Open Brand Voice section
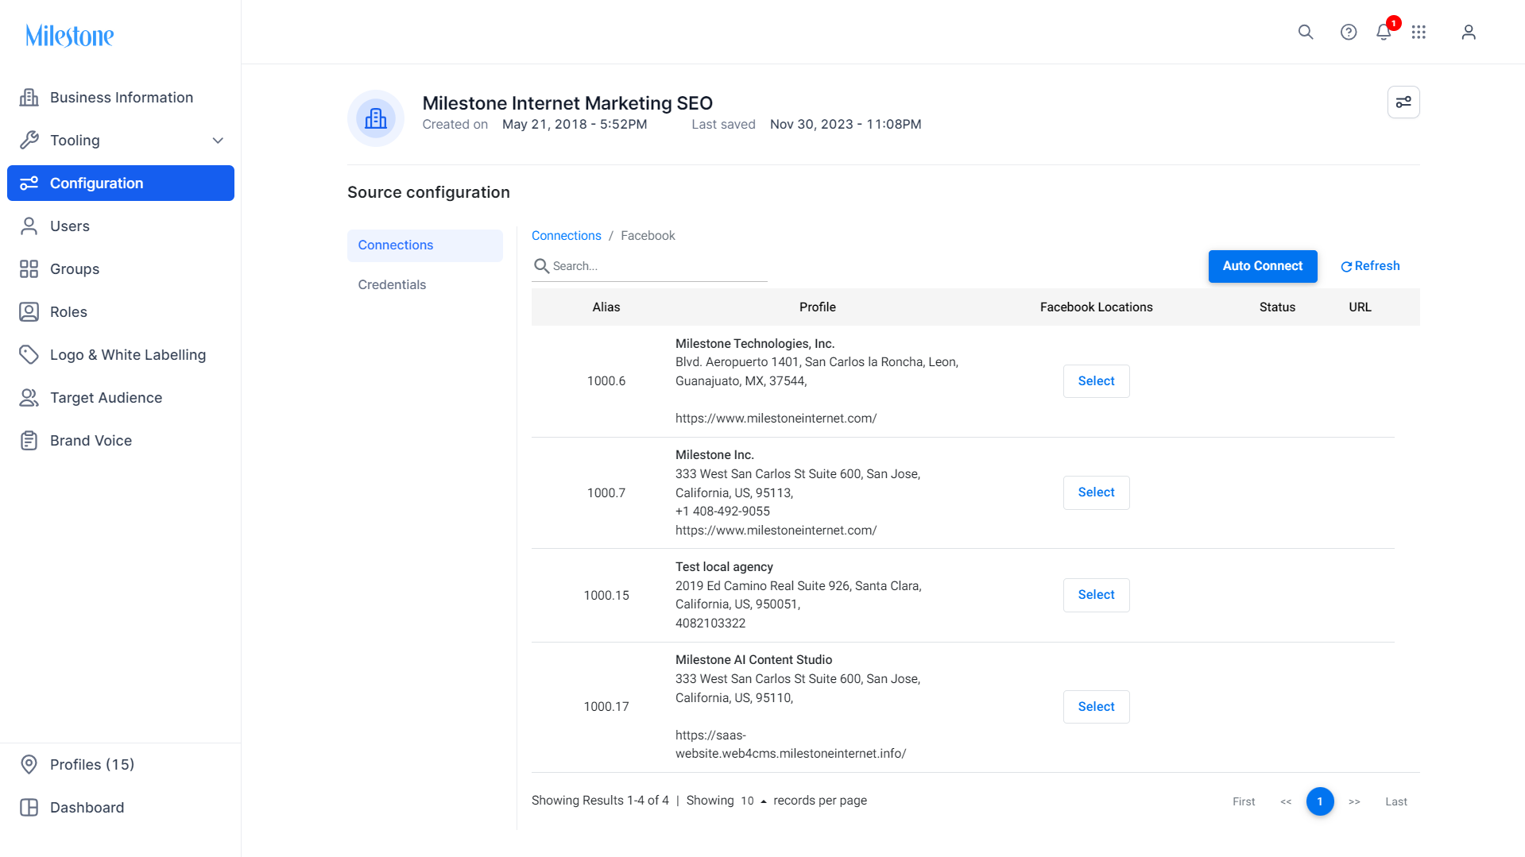The image size is (1525, 857). point(121,441)
